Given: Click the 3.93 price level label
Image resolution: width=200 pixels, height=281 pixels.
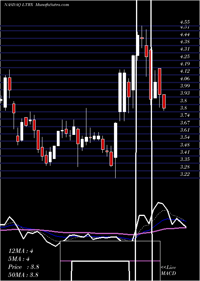Looking at the screenshot, I should [x=185, y=93].
